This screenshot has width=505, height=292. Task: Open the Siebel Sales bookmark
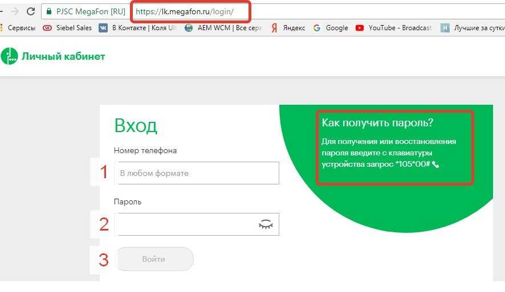point(66,27)
